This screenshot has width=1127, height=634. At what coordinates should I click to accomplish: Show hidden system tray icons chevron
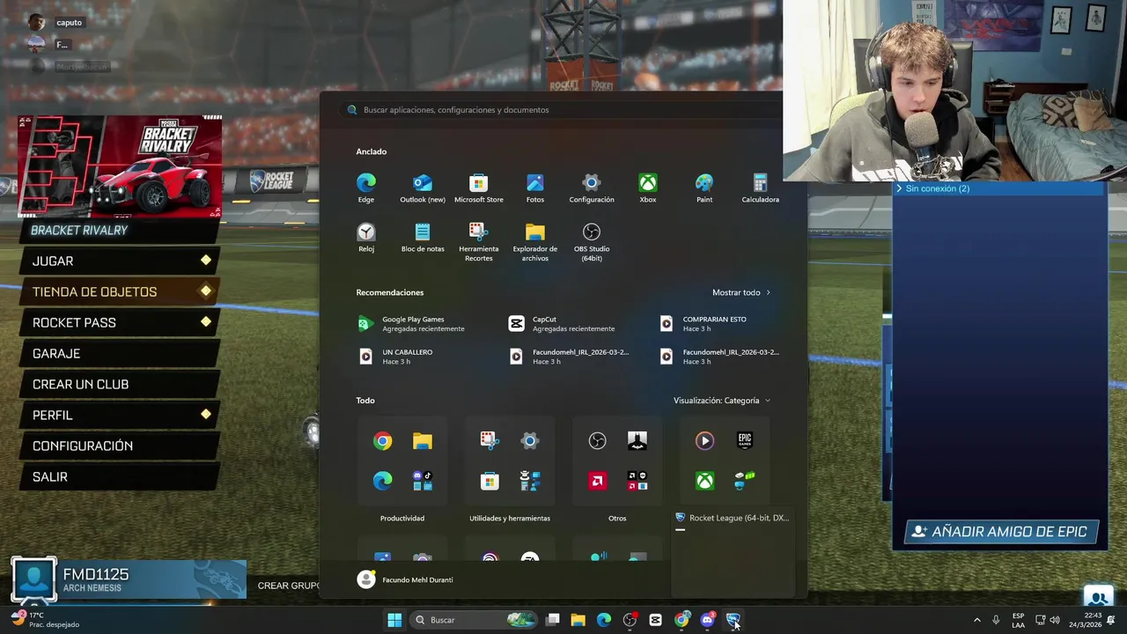(x=976, y=620)
